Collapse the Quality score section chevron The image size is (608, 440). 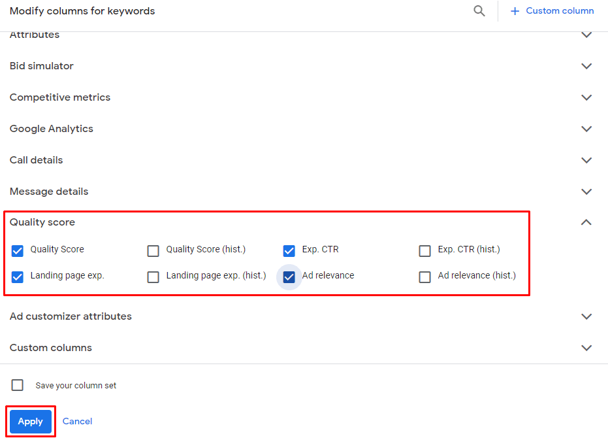[586, 222]
